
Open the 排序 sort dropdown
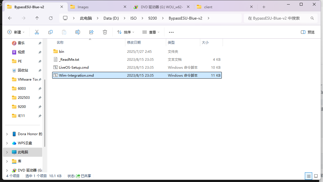click(126, 32)
